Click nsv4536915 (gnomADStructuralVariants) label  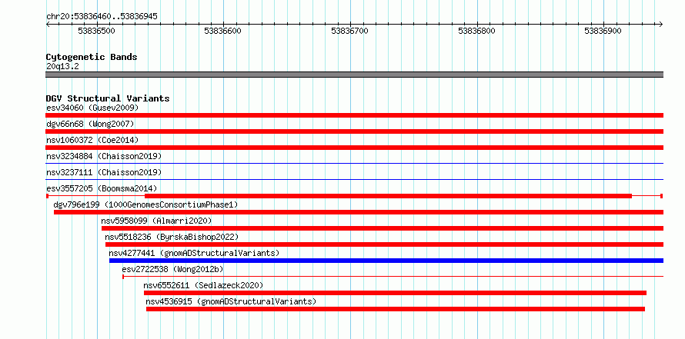(x=231, y=301)
